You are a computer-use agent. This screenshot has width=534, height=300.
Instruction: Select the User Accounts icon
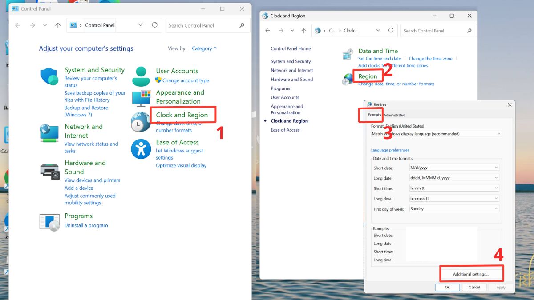point(141,74)
